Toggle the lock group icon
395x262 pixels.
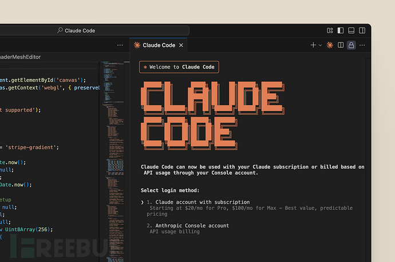351,45
